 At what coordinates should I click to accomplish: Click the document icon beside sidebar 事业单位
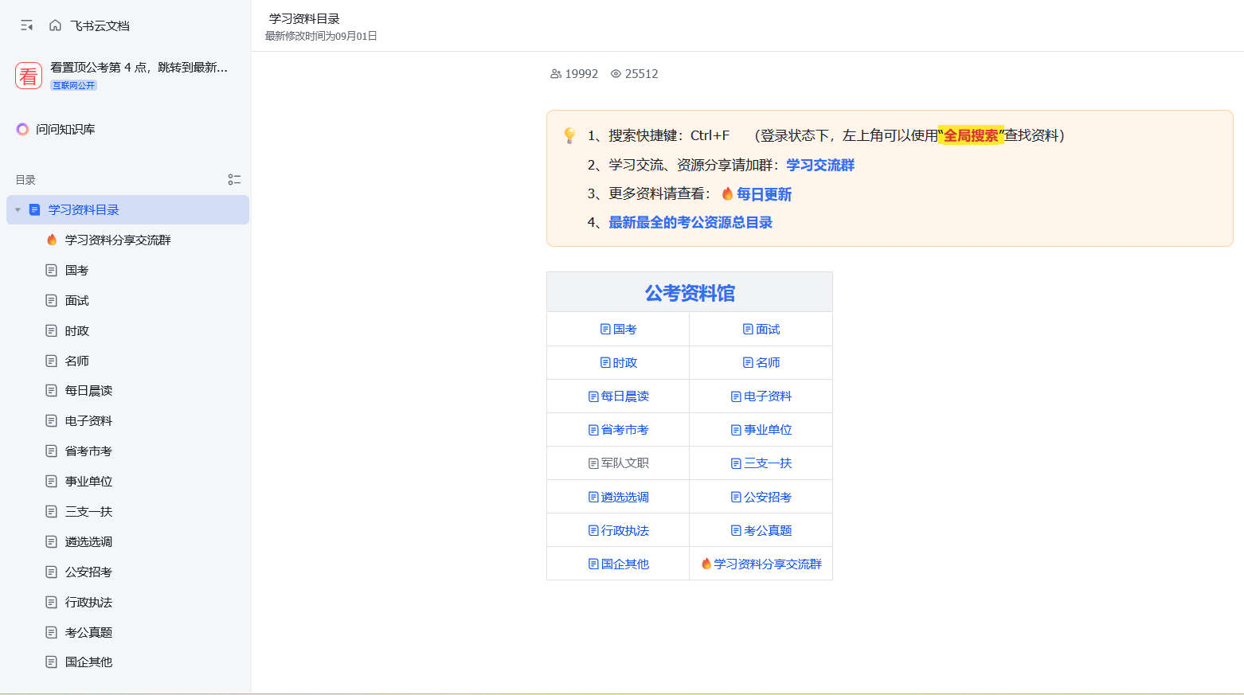(x=51, y=482)
